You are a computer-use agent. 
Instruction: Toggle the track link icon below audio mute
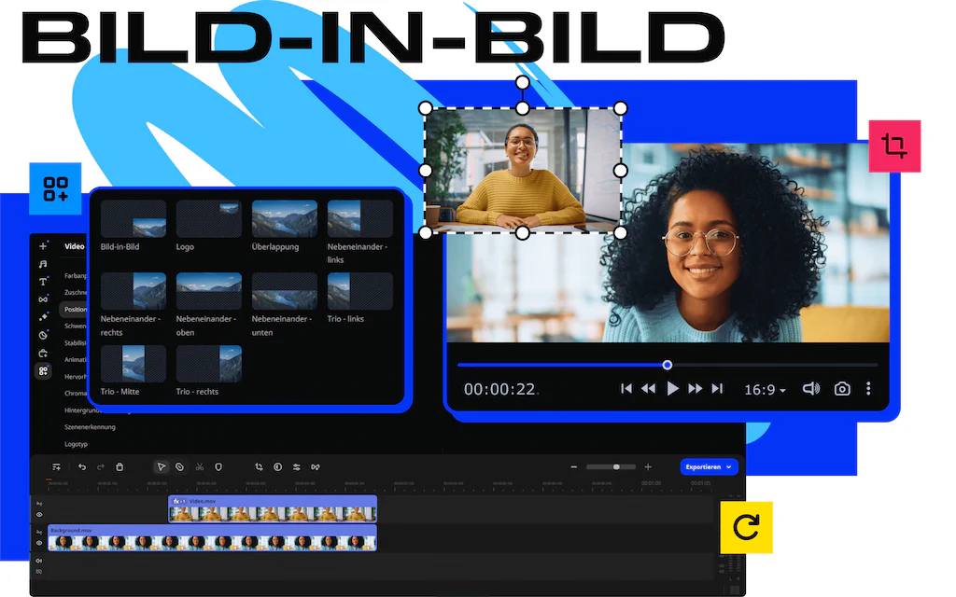pyautogui.click(x=39, y=572)
